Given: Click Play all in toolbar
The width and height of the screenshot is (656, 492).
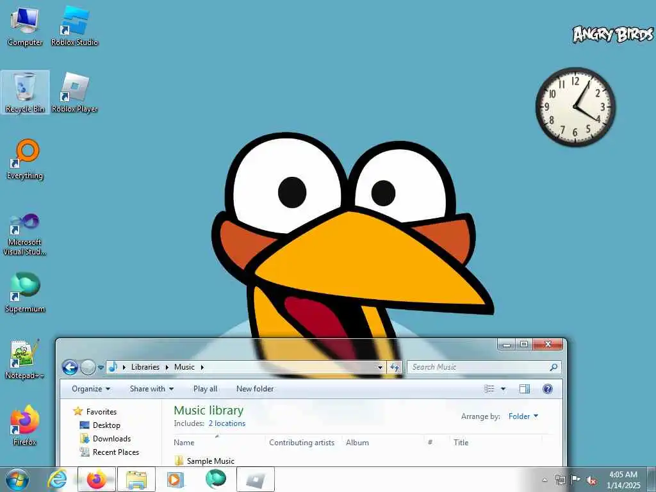Looking at the screenshot, I should pos(205,389).
